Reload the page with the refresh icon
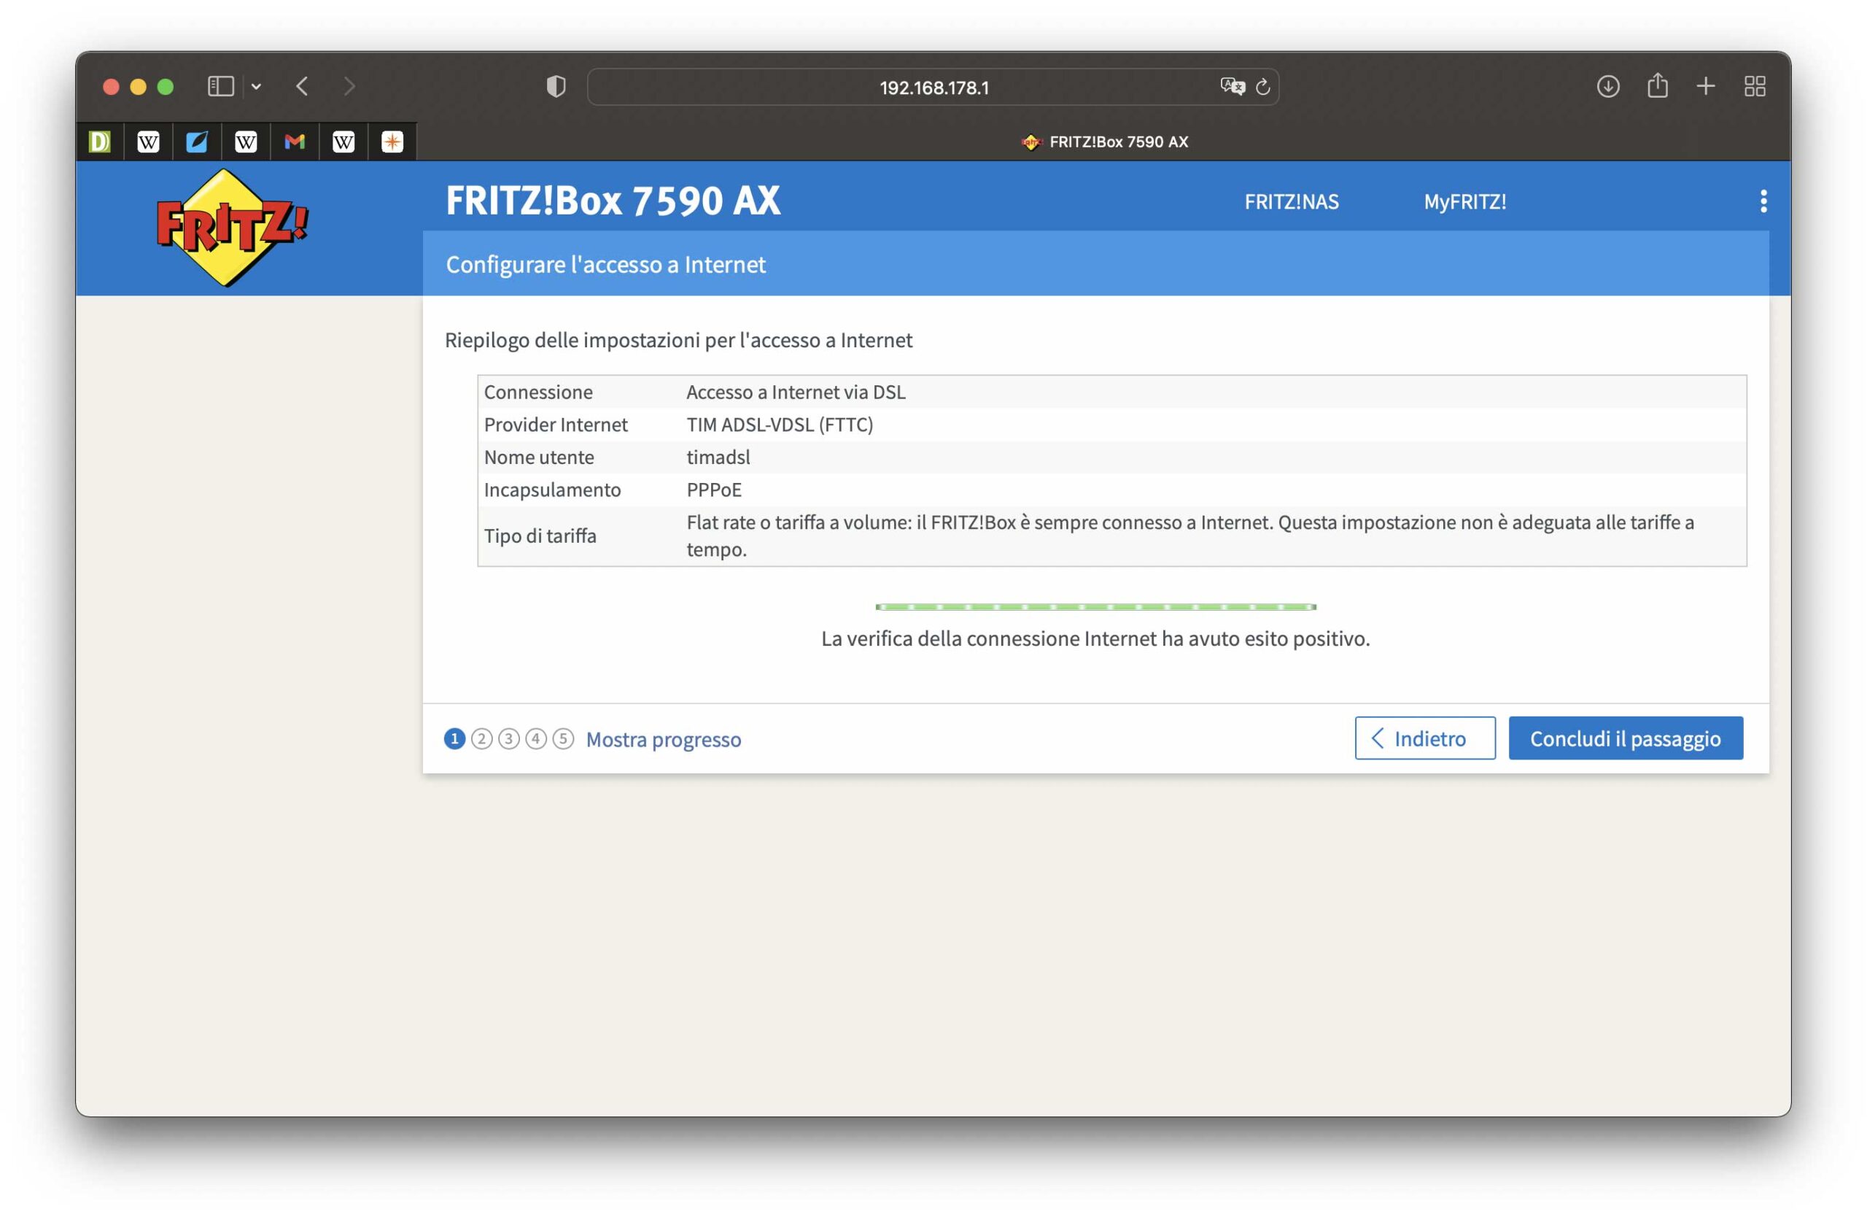The height and width of the screenshot is (1217, 1867). [x=1262, y=86]
